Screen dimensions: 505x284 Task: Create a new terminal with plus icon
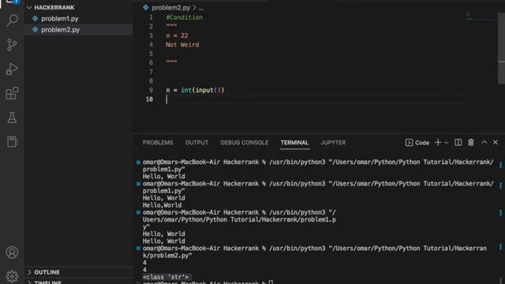[x=438, y=142]
